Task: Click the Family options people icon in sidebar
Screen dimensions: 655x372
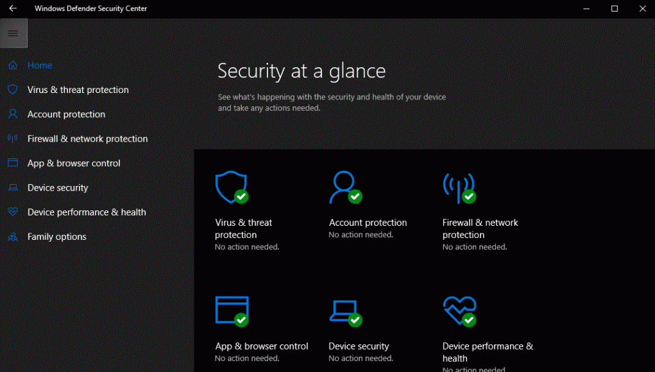Action: (x=13, y=237)
